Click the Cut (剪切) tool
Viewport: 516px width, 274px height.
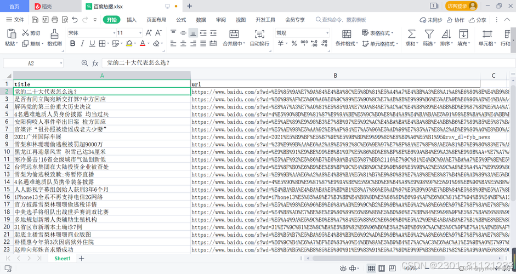point(31,33)
